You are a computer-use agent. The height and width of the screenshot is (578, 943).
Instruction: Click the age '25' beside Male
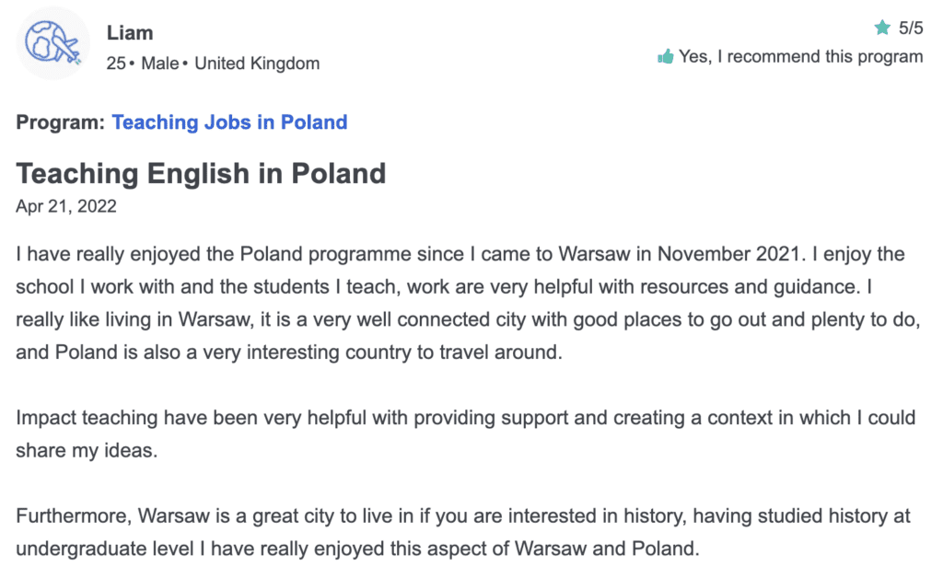[x=116, y=64]
